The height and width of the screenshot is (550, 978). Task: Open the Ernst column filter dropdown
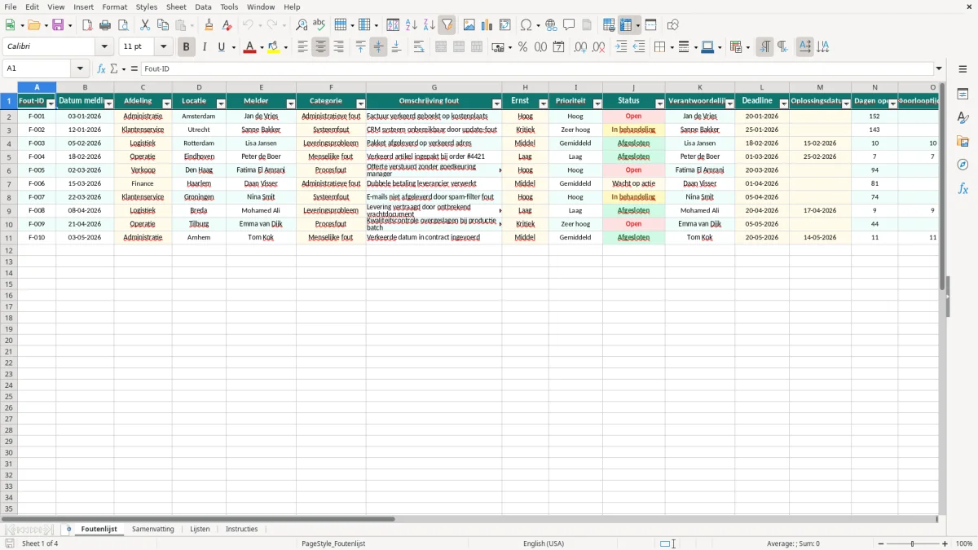tap(543, 103)
